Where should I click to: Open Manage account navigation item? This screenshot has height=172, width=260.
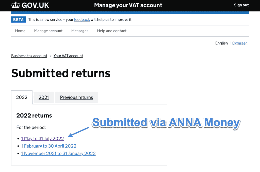coord(48,31)
